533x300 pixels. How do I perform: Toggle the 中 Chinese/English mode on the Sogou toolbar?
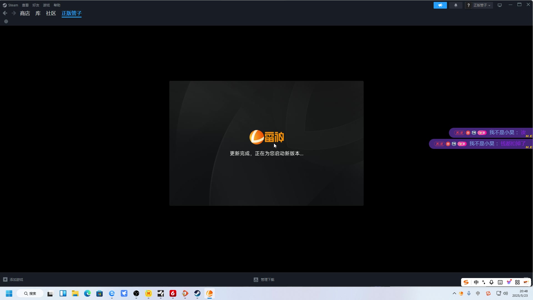point(476,282)
